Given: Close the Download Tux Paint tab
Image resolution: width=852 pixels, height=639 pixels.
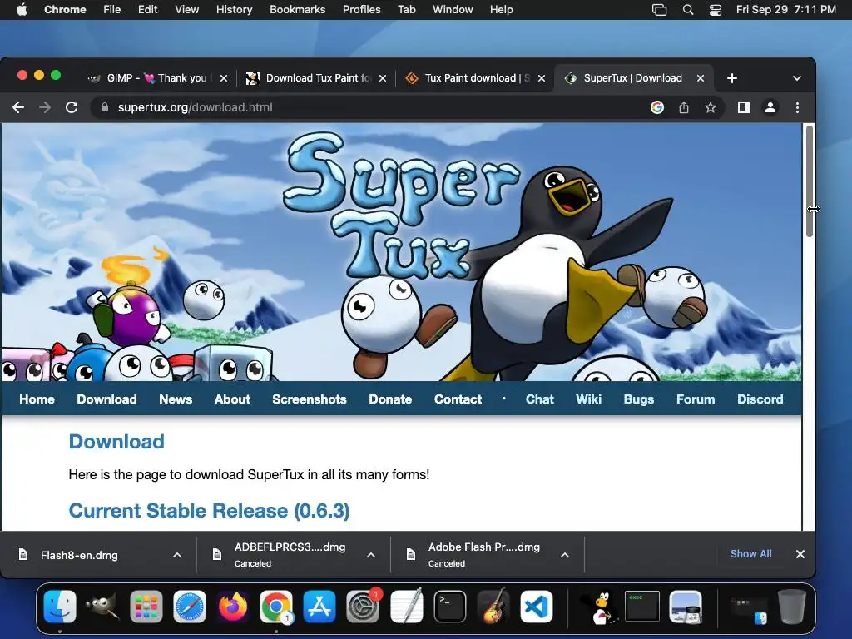Looking at the screenshot, I should pos(383,78).
